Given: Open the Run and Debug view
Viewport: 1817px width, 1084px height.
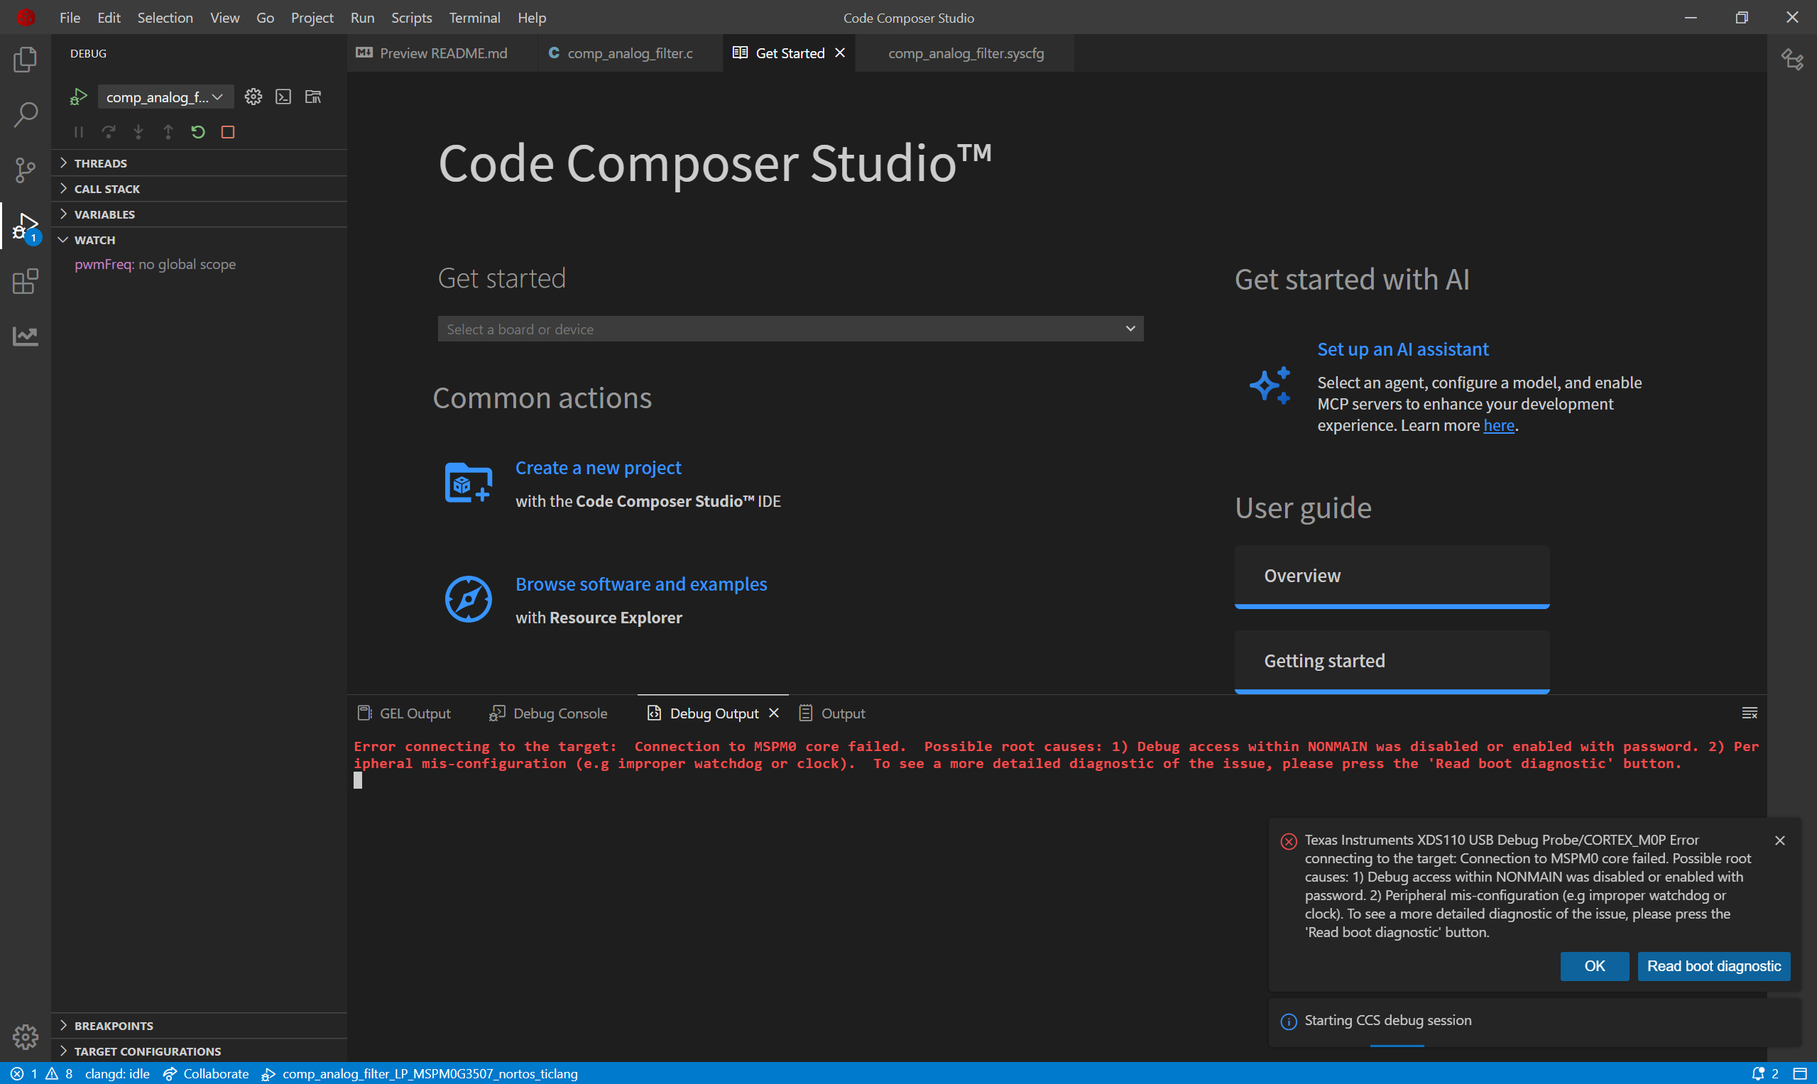Looking at the screenshot, I should pyautogui.click(x=26, y=226).
